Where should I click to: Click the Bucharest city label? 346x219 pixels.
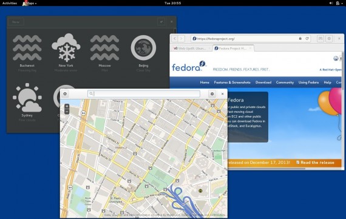pos(27,66)
